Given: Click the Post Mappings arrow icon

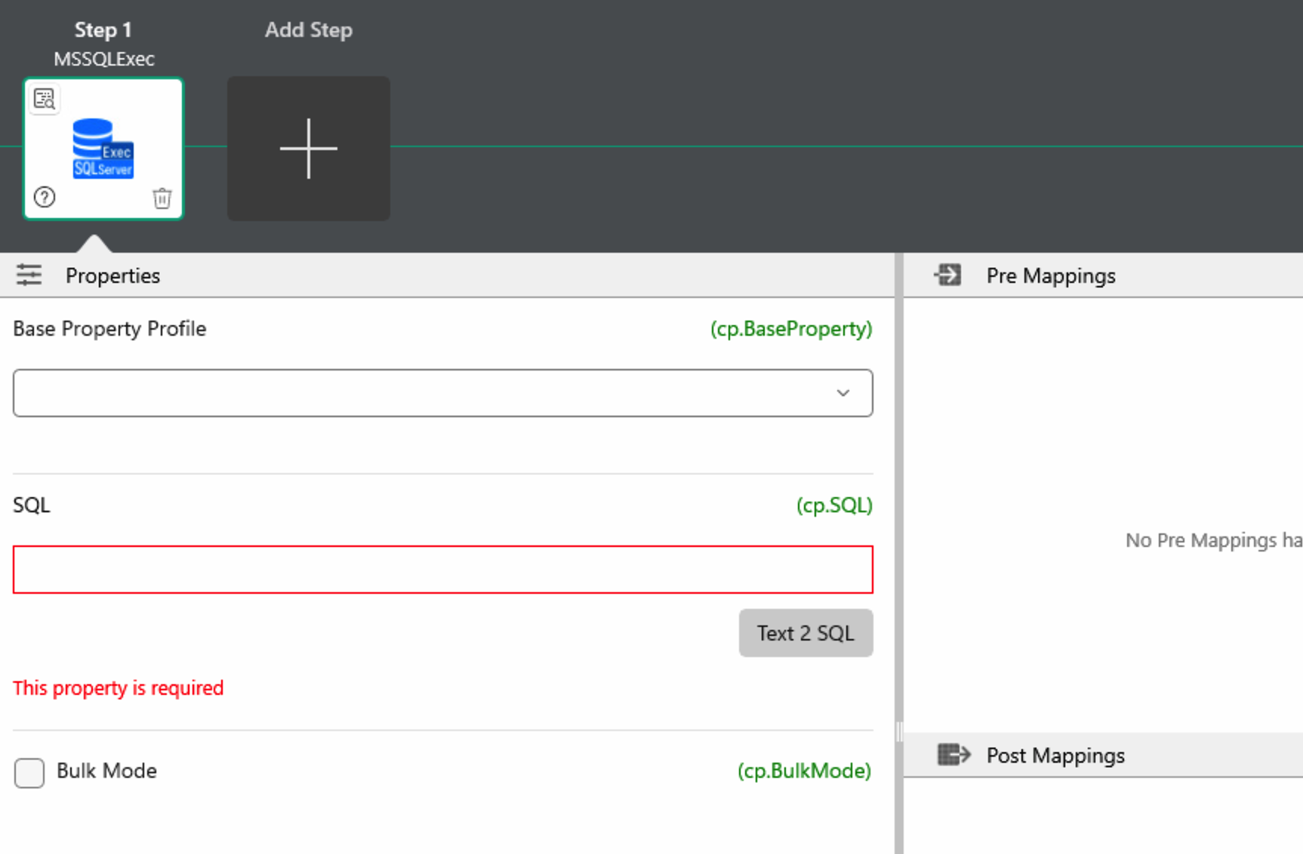Looking at the screenshot, I should pos(953,755).
